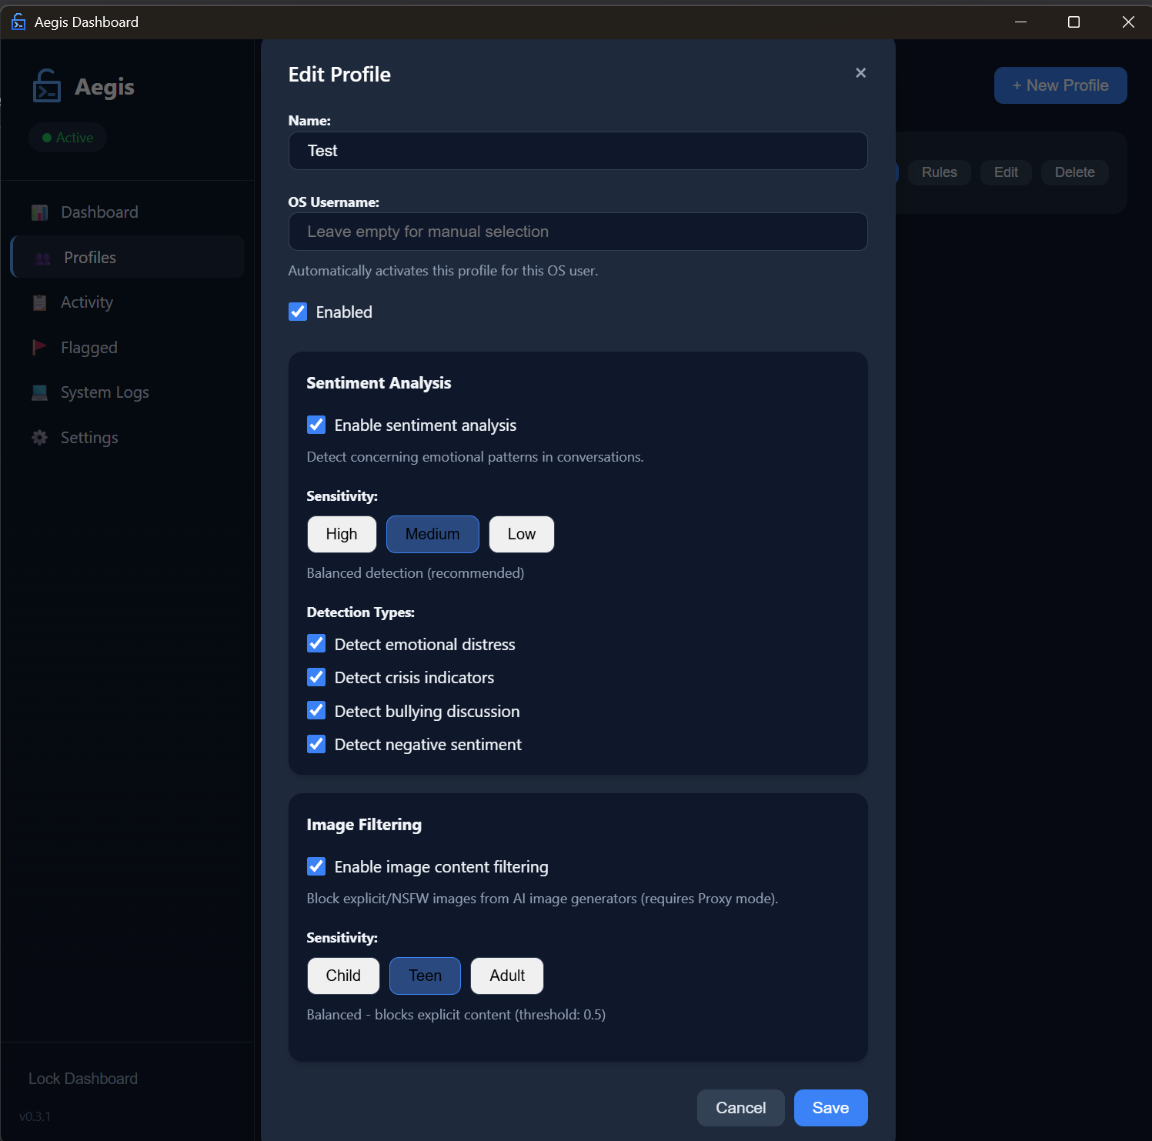Viewport: 1152px width, 1141px height.
Task: Turn off Enable image content filtering
Action: pos(316,866)
